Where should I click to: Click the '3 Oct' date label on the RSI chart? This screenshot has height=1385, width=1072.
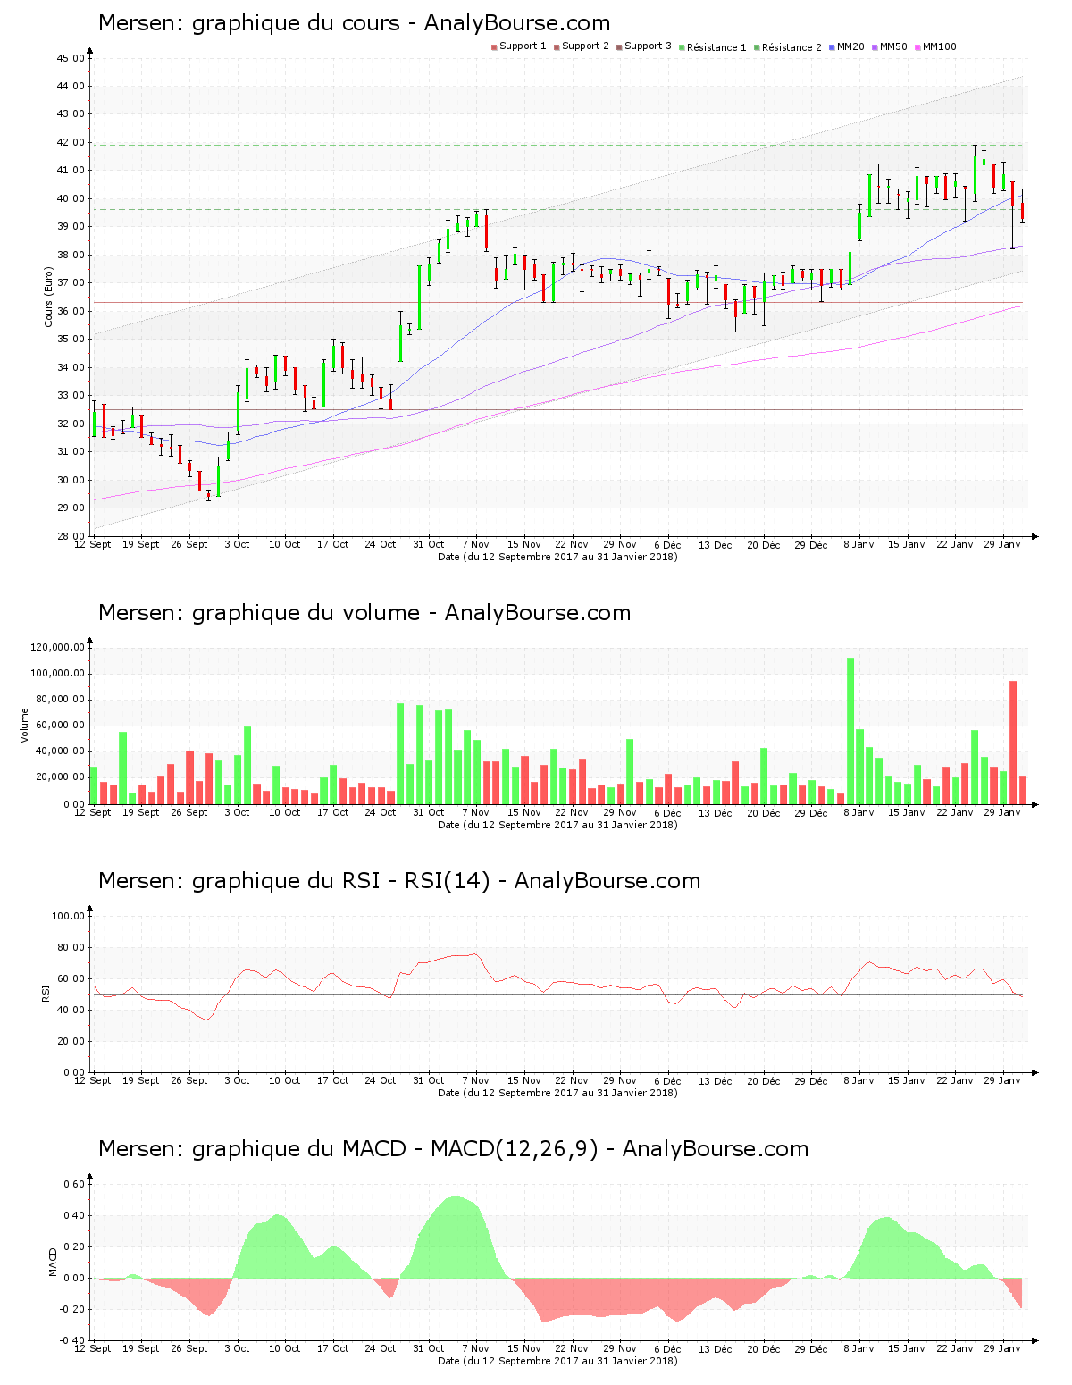click(x=237, y=1080)
